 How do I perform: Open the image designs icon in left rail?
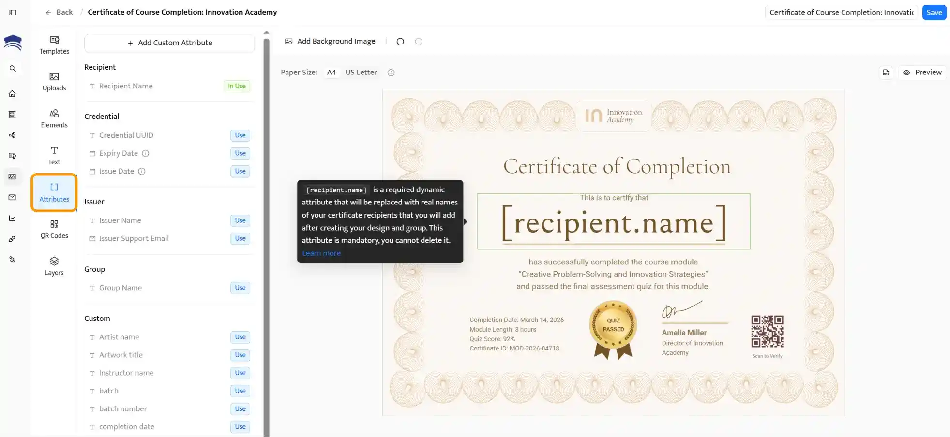pyautogui.click(x=13, y=176)
